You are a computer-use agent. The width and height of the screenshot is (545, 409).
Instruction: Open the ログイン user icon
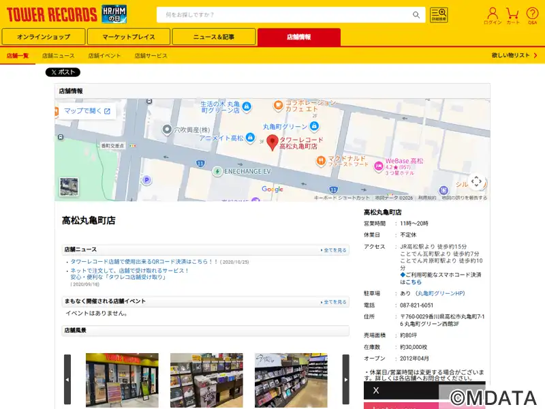[493, 16]
